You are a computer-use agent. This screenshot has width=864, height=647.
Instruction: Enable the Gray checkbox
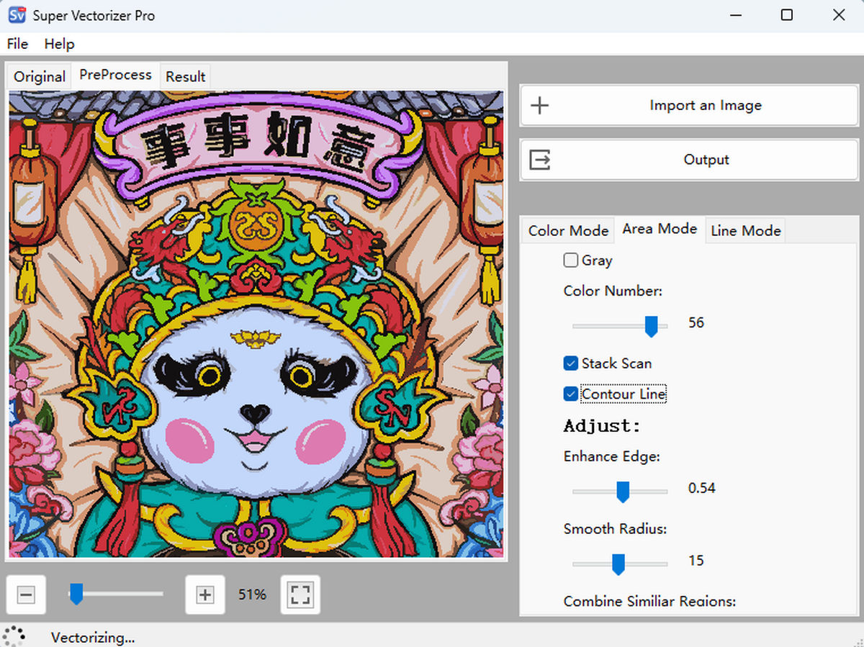[x=570, y=260]
